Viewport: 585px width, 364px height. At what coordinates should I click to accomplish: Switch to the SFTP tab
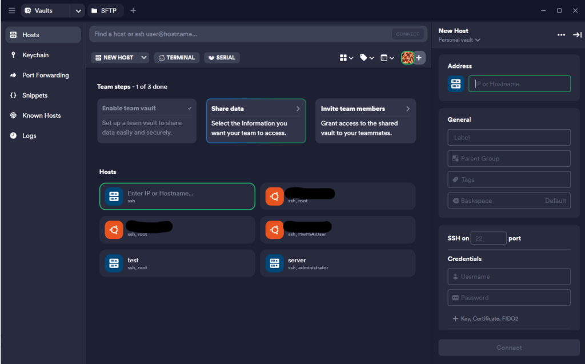[103, 10]
